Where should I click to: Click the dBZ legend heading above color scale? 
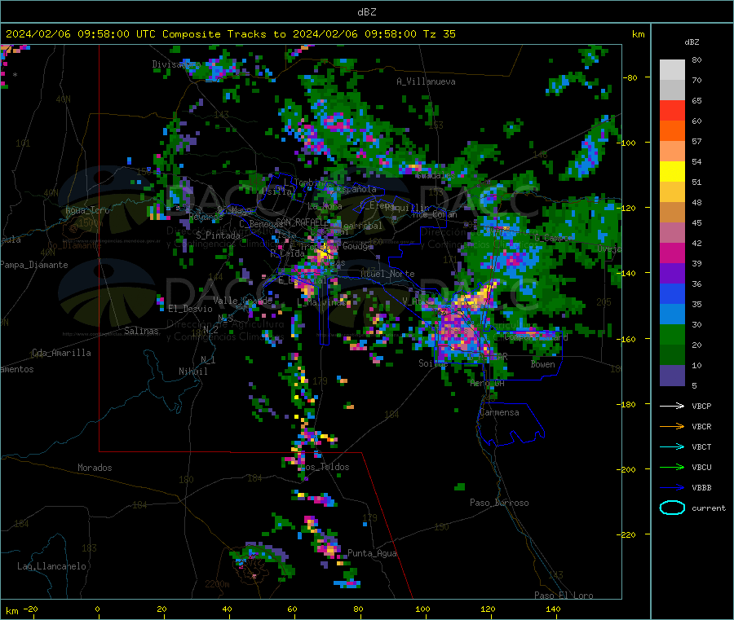tap(692, 42)
